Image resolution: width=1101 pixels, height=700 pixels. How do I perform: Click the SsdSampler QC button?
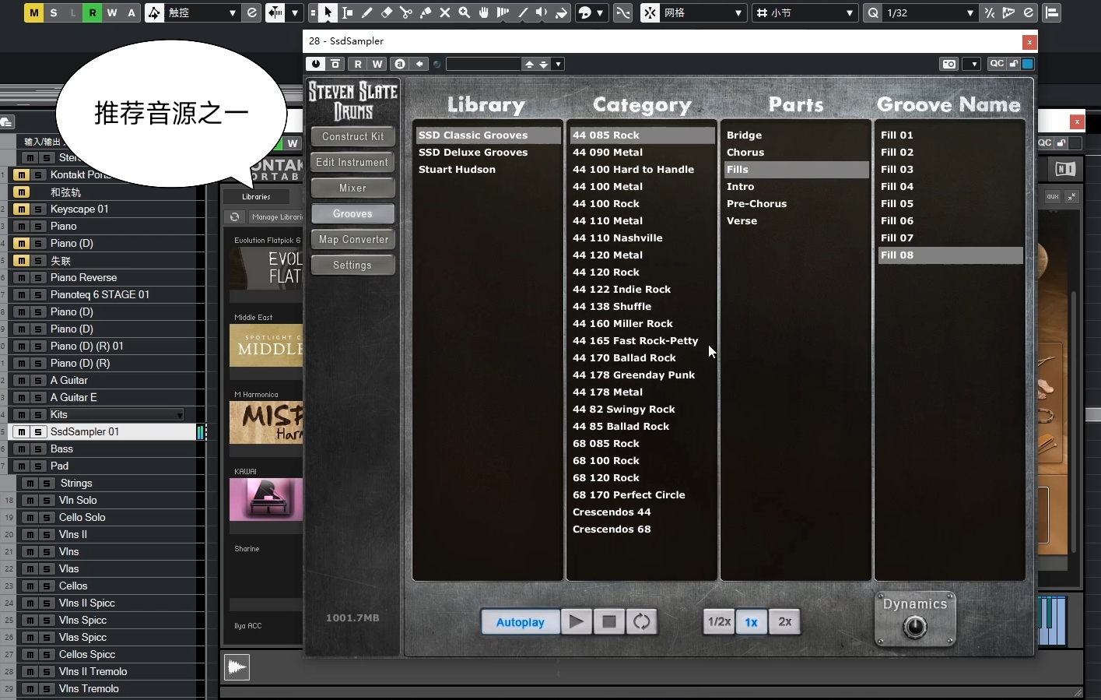click(997, 64)
